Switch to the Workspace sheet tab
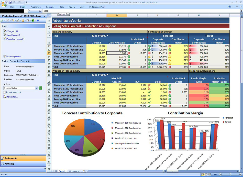 [74, 171]
